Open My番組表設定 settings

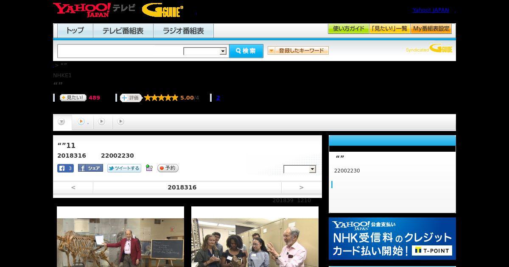(431, 29)
